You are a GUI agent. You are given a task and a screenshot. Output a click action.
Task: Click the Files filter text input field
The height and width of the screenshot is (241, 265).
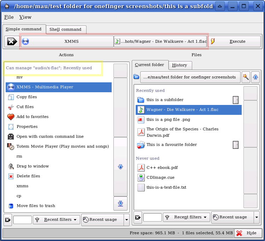point(152,217)
